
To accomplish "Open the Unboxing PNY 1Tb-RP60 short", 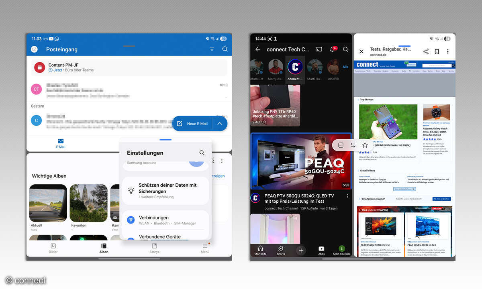I will pos(275,105).
